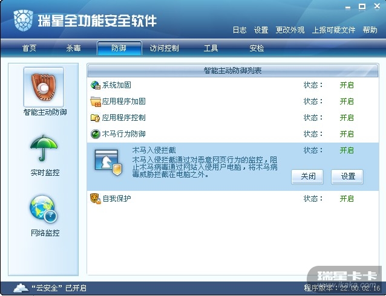Click the 木马入侵拦截 description paragraph
Image resolution: width=386 pixels, height=296 pixels.
(x=205, y=167)
